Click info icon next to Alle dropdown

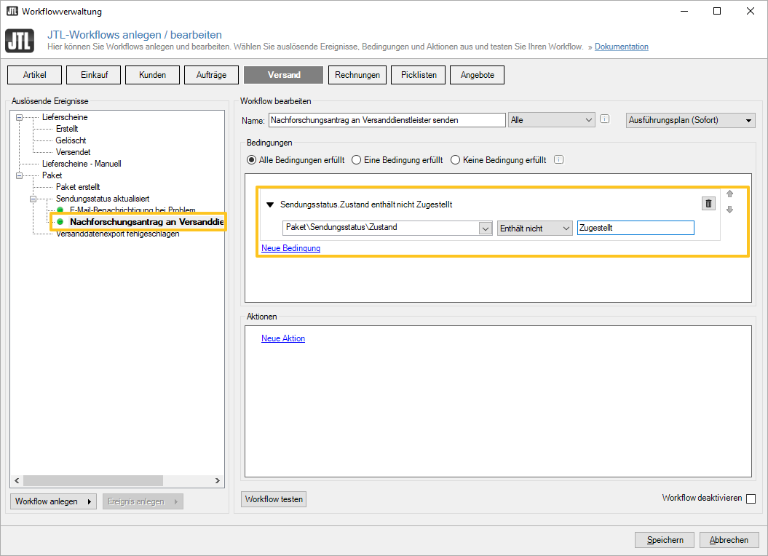[x=603, y=120]
